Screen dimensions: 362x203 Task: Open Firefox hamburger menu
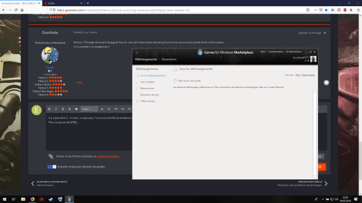[358, 10]
